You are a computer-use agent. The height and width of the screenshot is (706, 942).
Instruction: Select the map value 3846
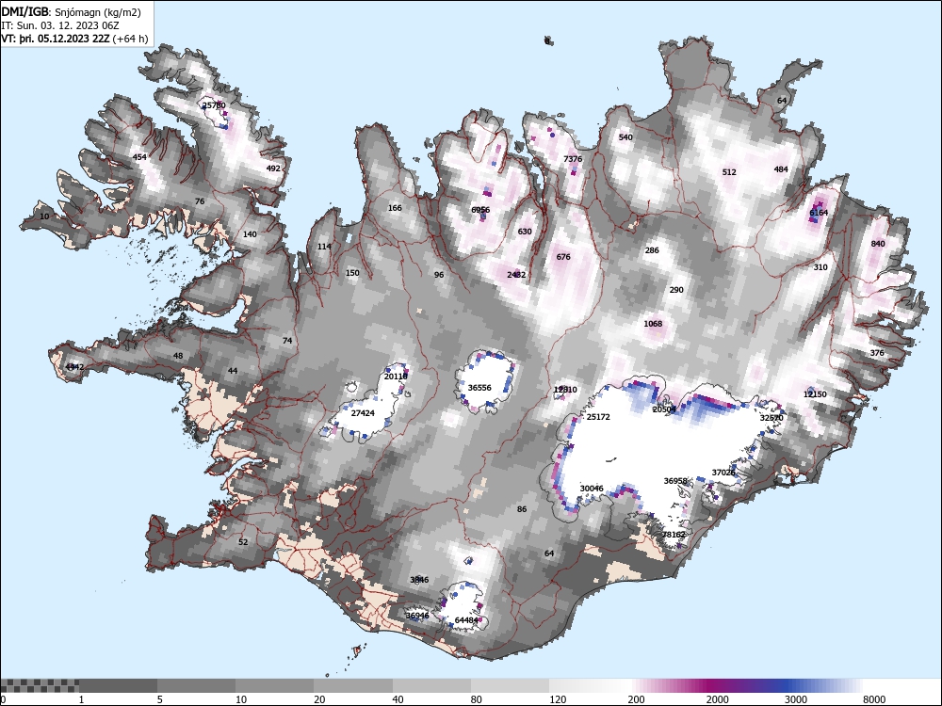point(419,580)
